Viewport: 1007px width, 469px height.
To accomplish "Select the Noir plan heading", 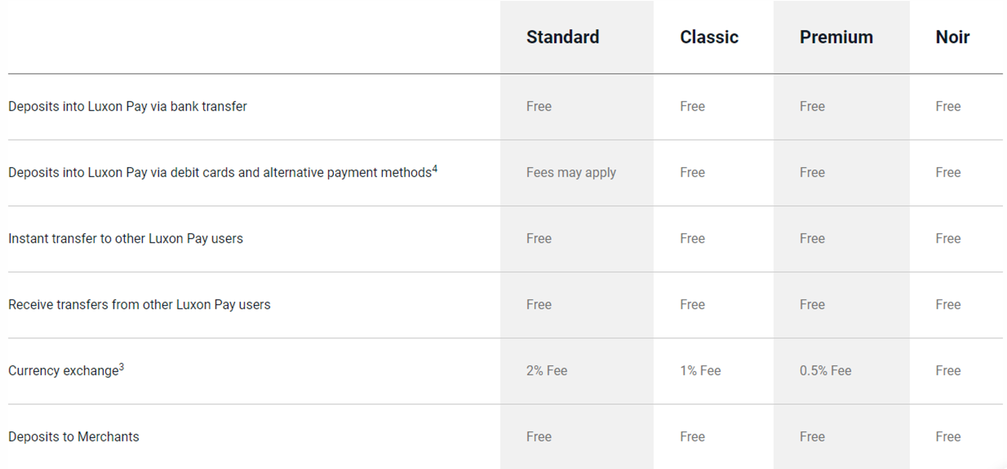I will (952, 37).
